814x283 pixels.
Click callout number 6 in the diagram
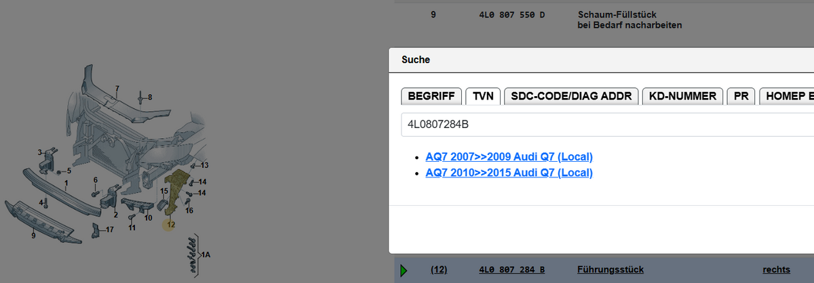(x=96, y=179)
